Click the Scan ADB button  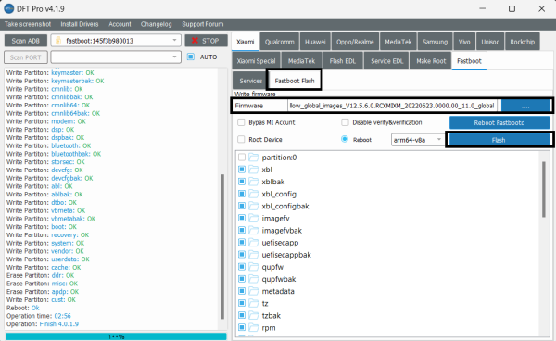[x=26, y=41]
